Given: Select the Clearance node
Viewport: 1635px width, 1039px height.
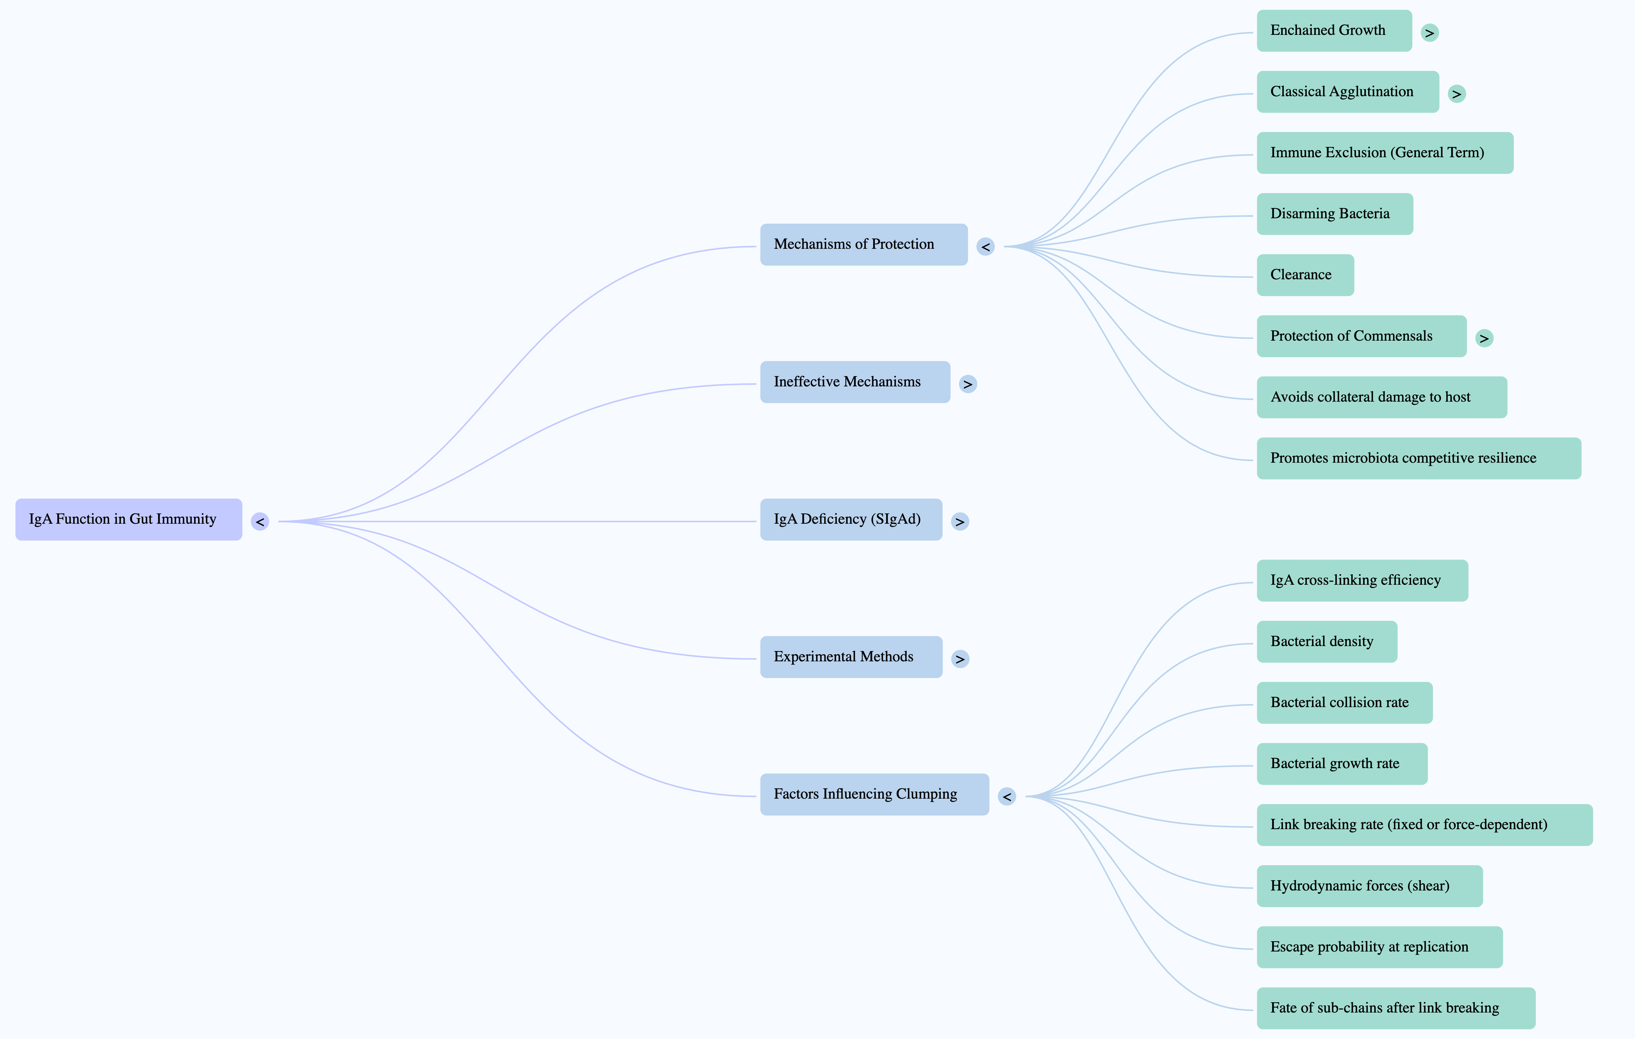Looking at the screenshot, I should 1305,276.
